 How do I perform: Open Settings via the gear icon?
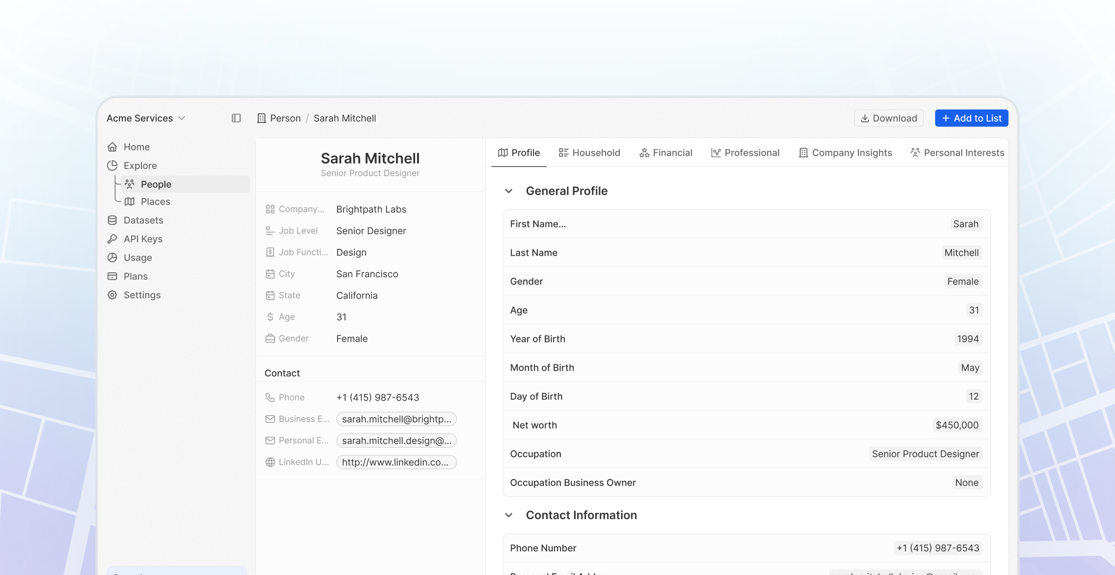[x=113, y=295]
